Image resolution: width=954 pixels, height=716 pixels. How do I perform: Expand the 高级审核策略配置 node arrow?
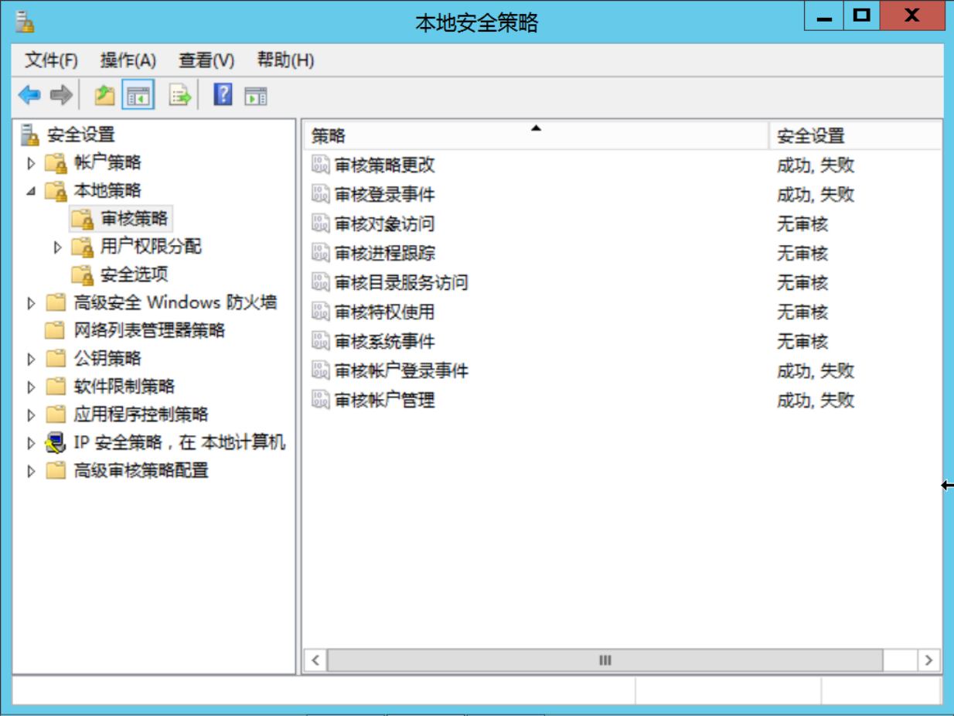[31, 471]
